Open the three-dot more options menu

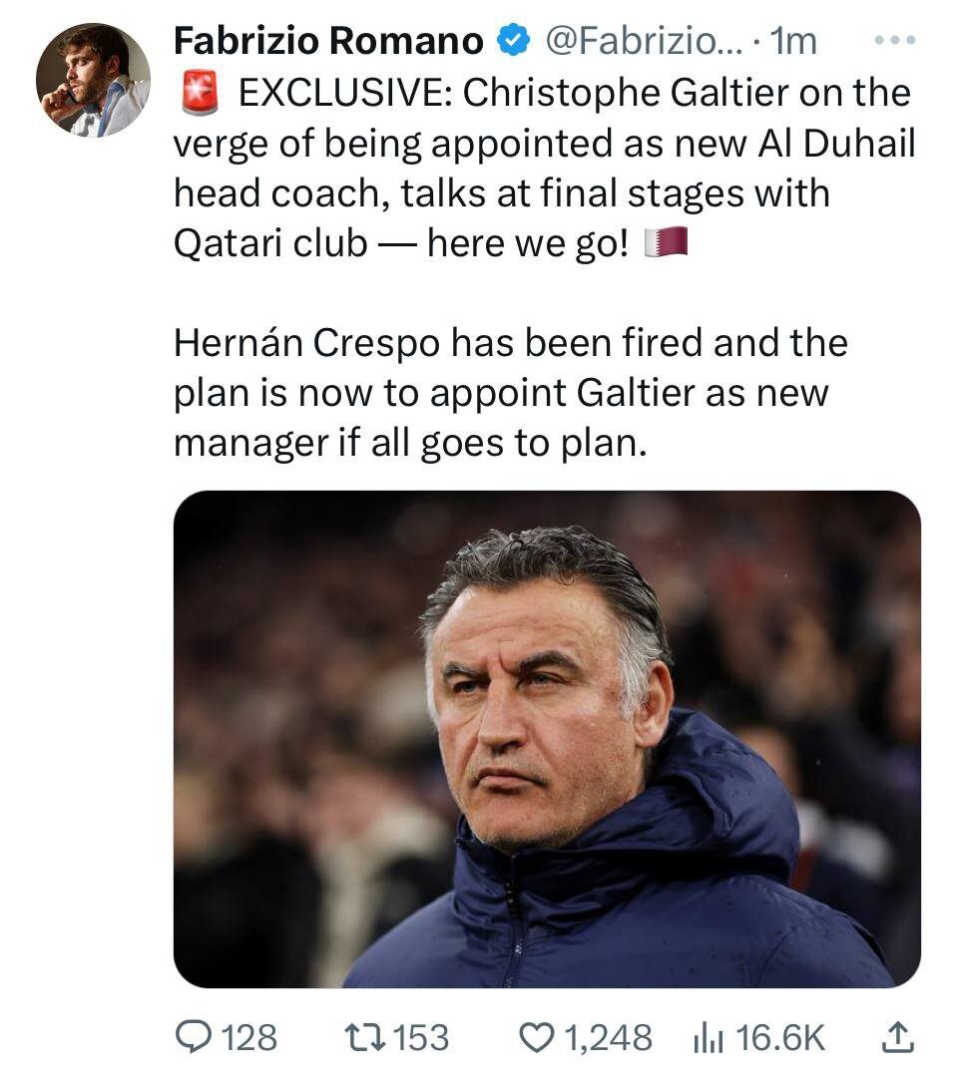pos(894,41)
